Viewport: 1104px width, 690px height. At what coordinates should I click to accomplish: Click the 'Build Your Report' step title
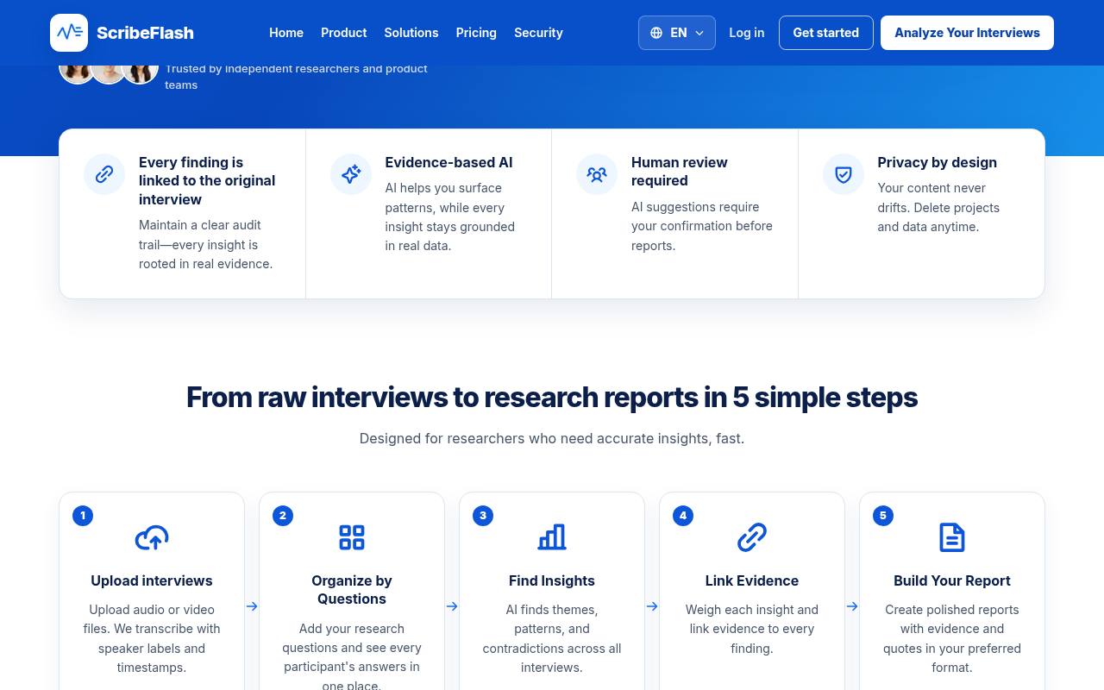(952, 580)
